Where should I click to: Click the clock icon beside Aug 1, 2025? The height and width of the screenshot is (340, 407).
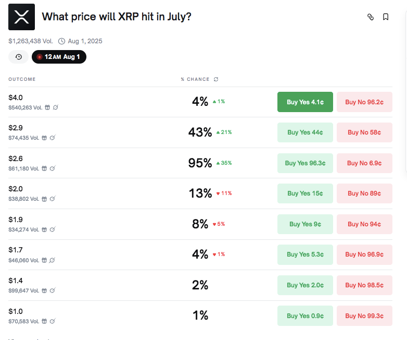pyautogui.click(x=61, y=41)
